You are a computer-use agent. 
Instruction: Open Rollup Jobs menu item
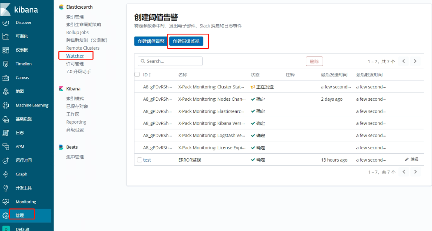(x=77, y=32)
